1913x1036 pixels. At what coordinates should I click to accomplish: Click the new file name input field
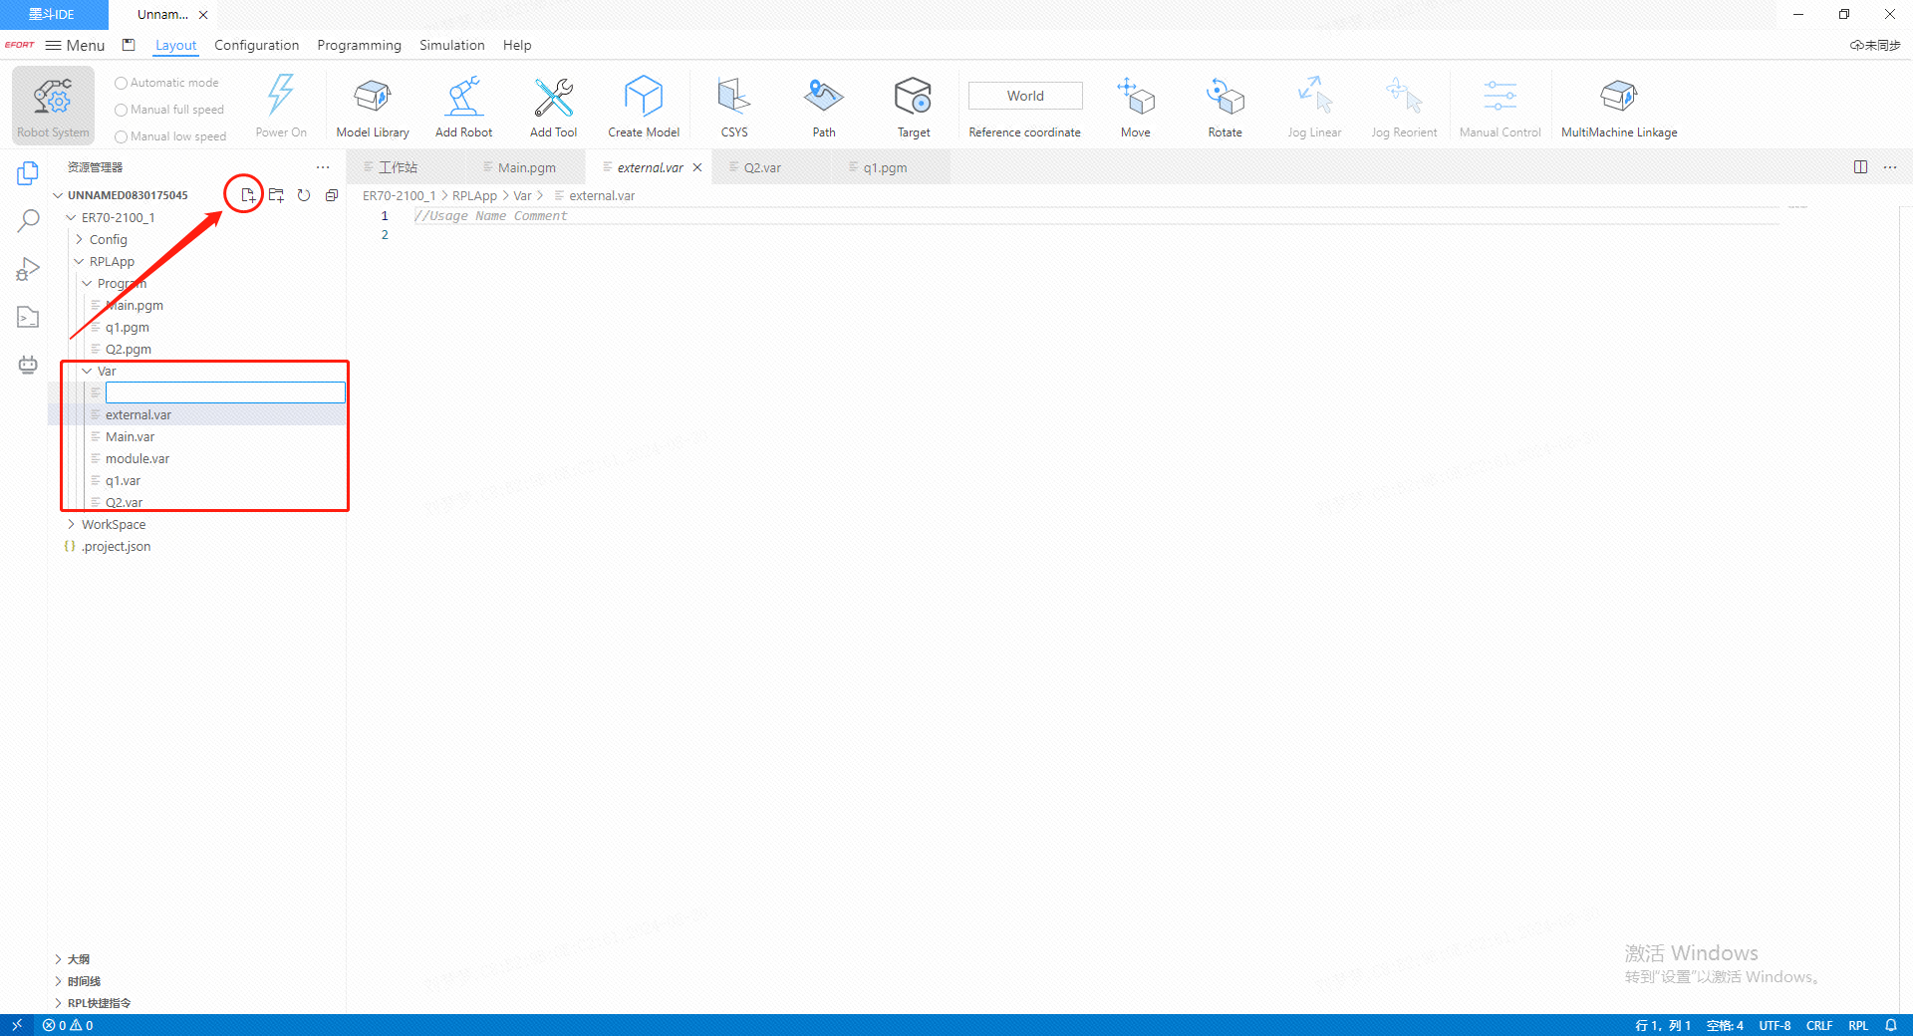click(225, 392)
